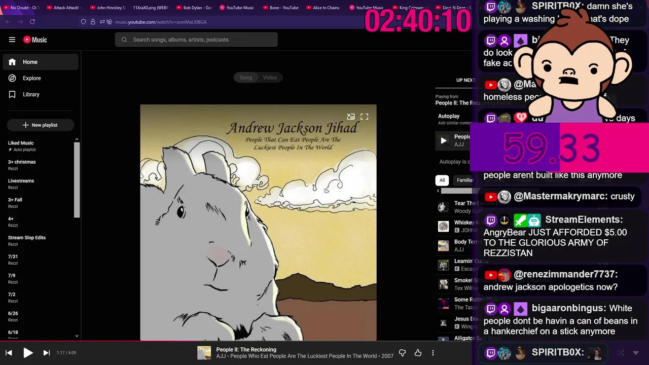The image size is (649, 365).
Task: Enter fullscreen player mode
Action: point(364,117)
